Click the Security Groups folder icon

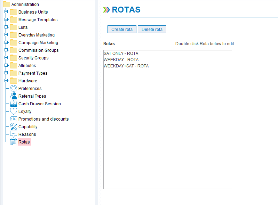(x=14, y=58)
